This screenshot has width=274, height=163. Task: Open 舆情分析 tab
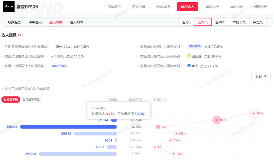click(x=212, y=7)
